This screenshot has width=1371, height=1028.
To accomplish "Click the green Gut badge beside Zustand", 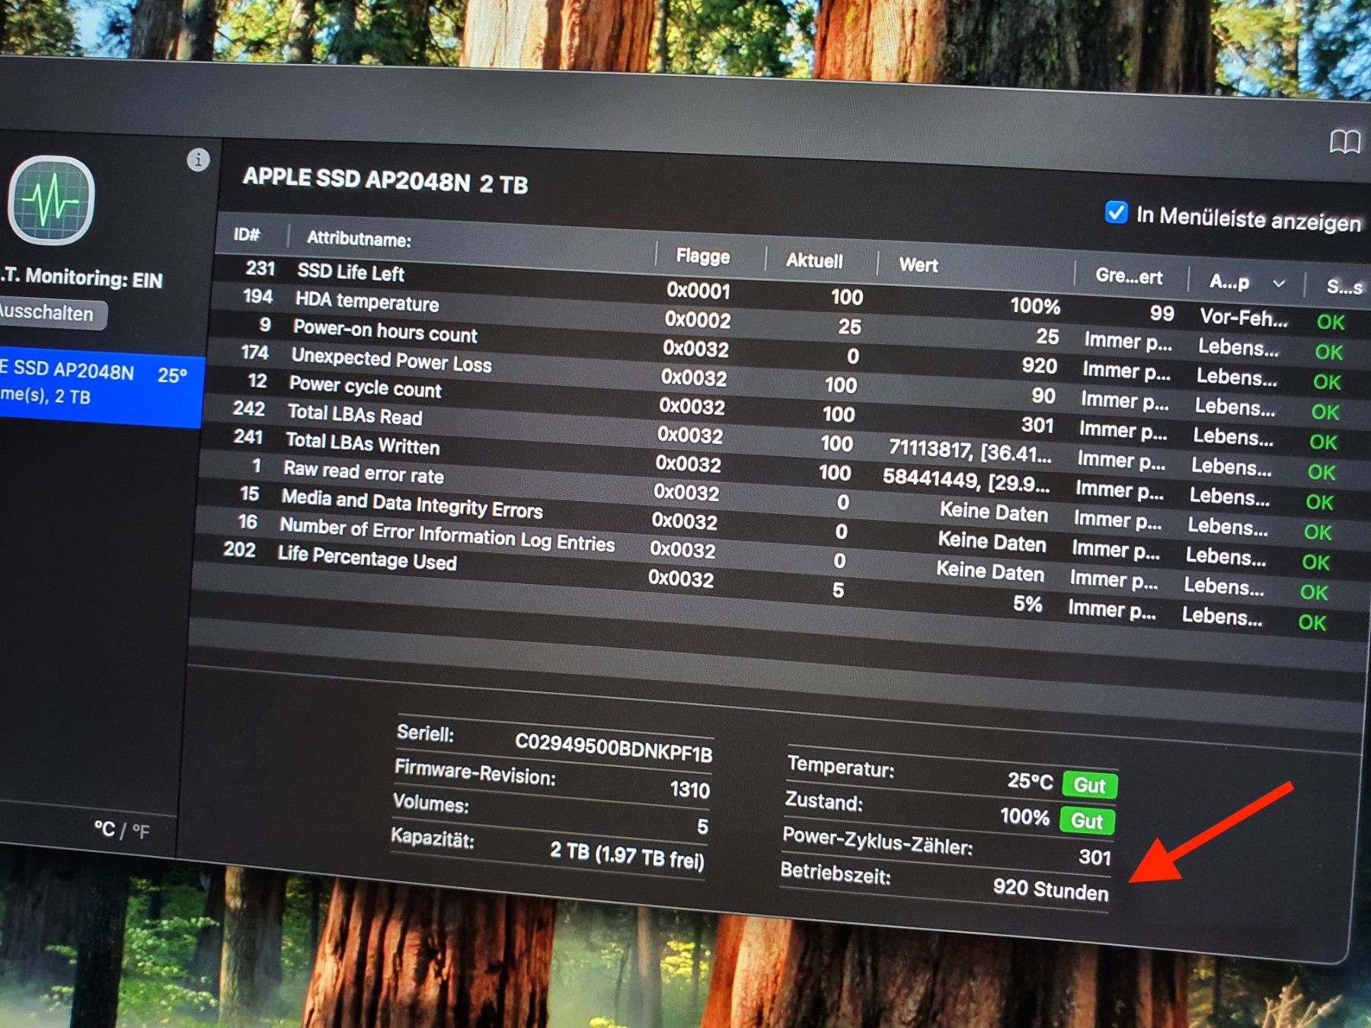I will click(1087, 821).
